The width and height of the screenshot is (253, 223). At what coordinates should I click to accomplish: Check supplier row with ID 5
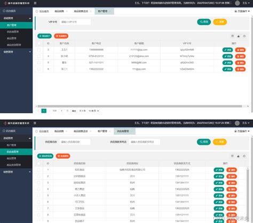(x=38, y=195)
